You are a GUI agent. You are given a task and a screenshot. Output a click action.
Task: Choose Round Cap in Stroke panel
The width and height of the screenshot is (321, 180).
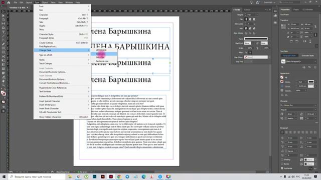click(250, 19)
